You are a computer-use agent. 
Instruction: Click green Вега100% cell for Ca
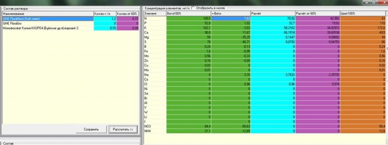pyautogui.click(x=189, y=32)
